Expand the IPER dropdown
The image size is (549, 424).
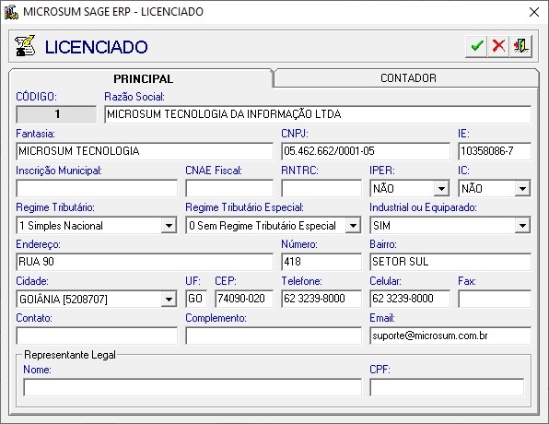click(x=441, y=189)
